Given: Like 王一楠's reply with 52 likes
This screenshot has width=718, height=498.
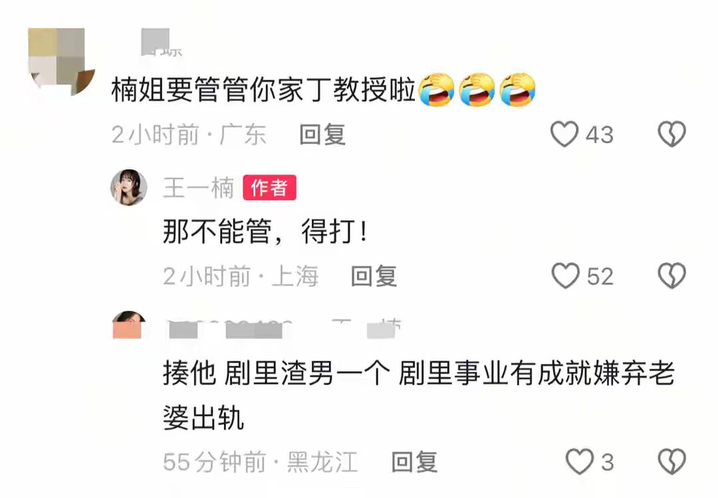Looking at the screenshot, I should [566, 276].
